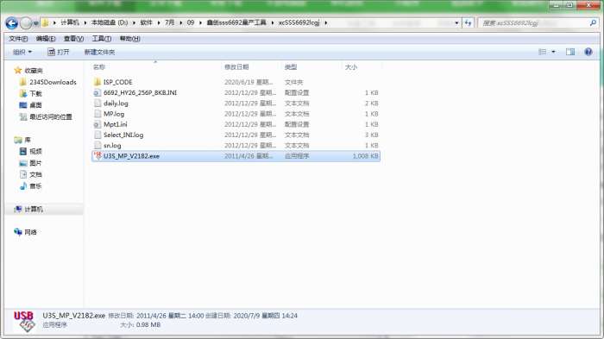604x339 pixels.
Task: Open address bar history dropdown arrow
Action: pyautogui.click(x=456, y=23)
